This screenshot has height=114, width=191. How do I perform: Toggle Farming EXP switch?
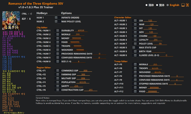tap(57, 74)
